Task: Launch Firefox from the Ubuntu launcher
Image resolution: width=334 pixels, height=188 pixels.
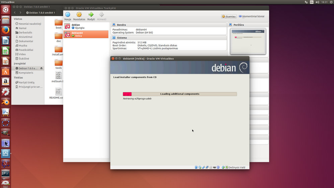Action: pos(5,30)
